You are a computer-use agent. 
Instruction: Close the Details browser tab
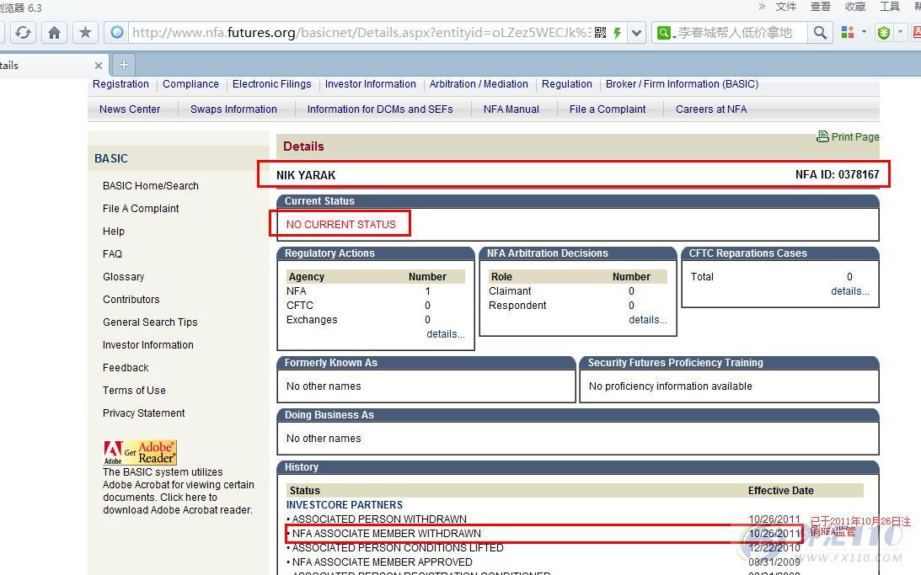pyautogui.click(x=99, y=65)
